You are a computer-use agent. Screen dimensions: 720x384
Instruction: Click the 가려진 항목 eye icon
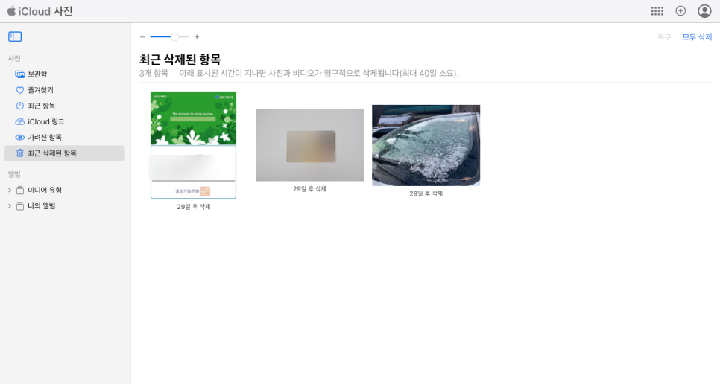coord(19,138)
